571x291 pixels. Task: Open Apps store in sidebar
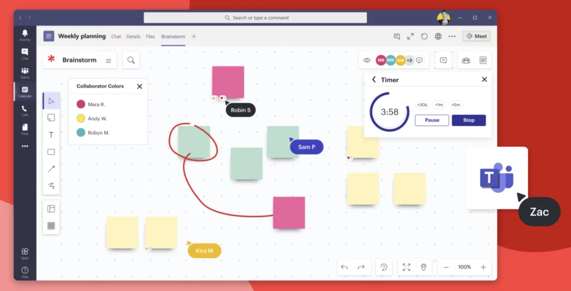pyautogui.click(x=25, y=254)
